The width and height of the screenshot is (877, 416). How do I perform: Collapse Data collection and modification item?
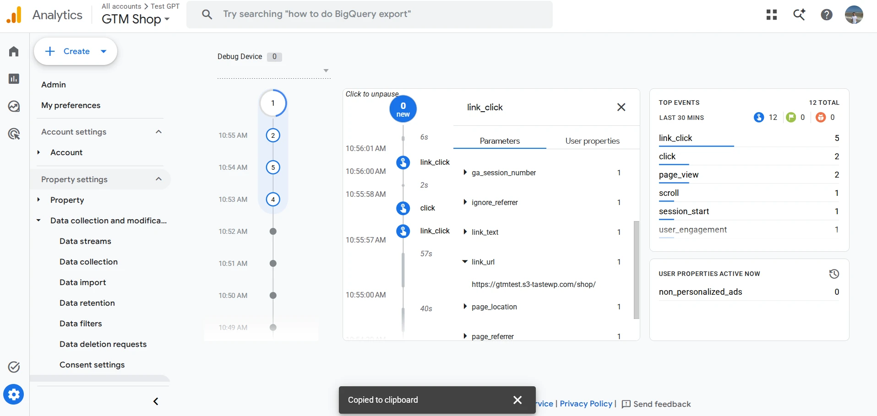[x=38, y=220]
